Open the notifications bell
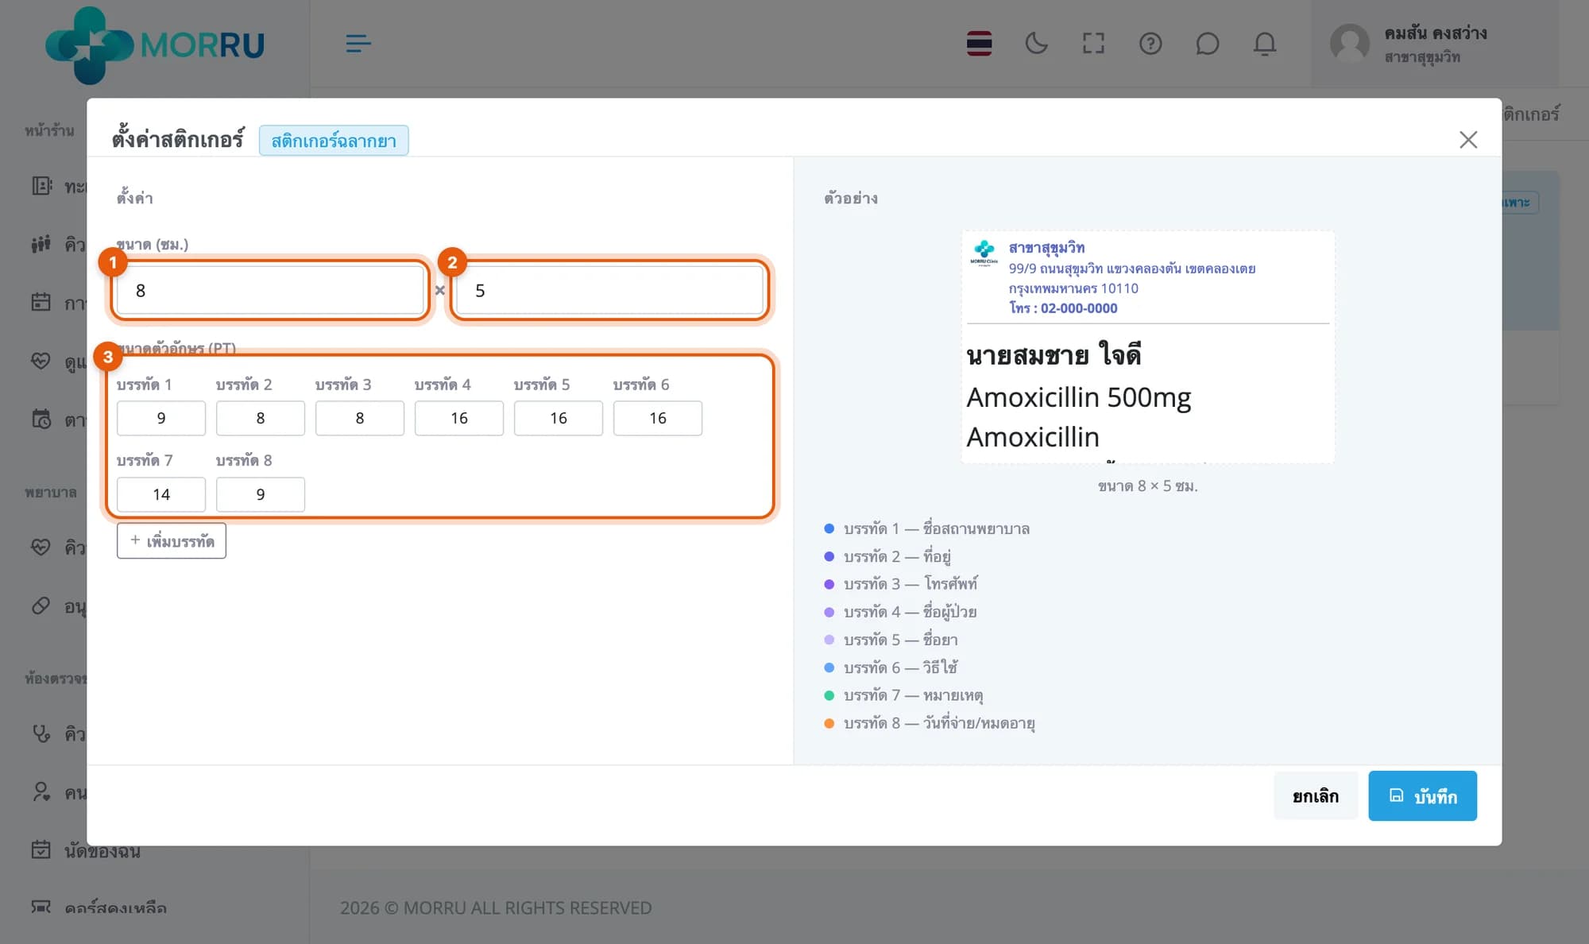Screen dimensions: 1589x944 click(x=1264, y=43)
